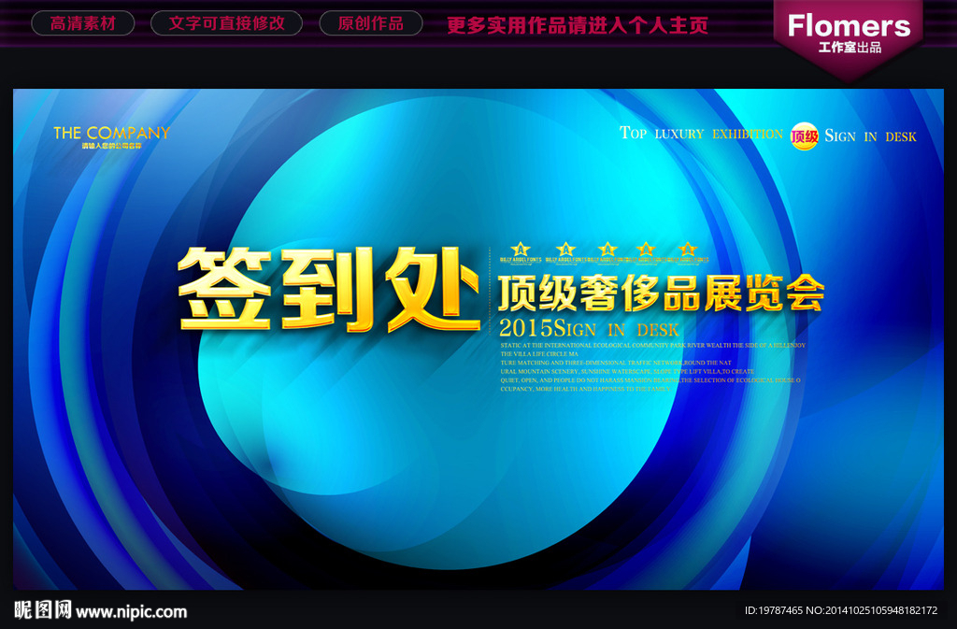Click the 工作室出品 caption under Flomers
Screen dimensions: 957x629
pyautogui.click(x=850, y=48)
